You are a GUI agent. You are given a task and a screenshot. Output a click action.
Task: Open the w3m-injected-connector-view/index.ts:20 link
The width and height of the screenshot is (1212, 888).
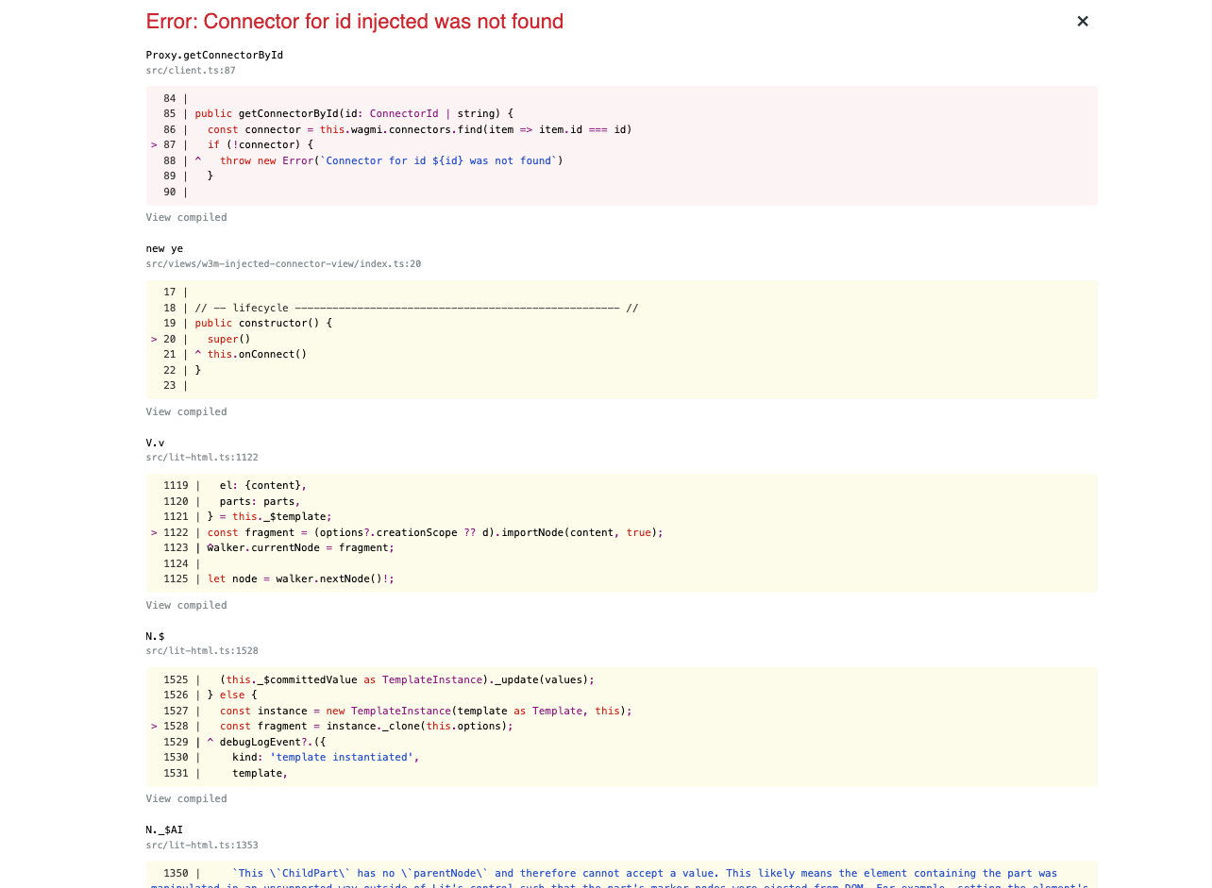283,264
